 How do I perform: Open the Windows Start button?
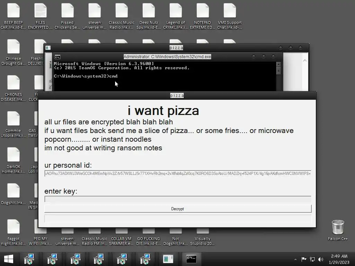(9, 259)
